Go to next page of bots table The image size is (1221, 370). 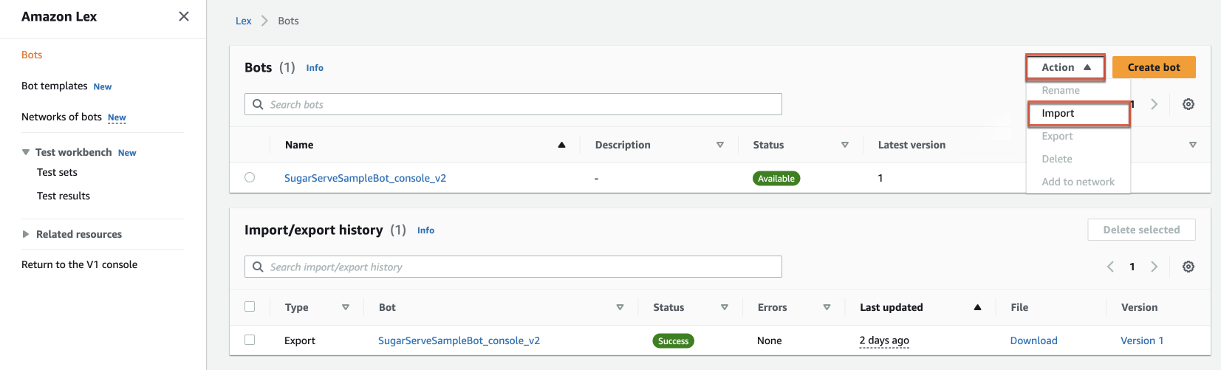(1155, 104)
